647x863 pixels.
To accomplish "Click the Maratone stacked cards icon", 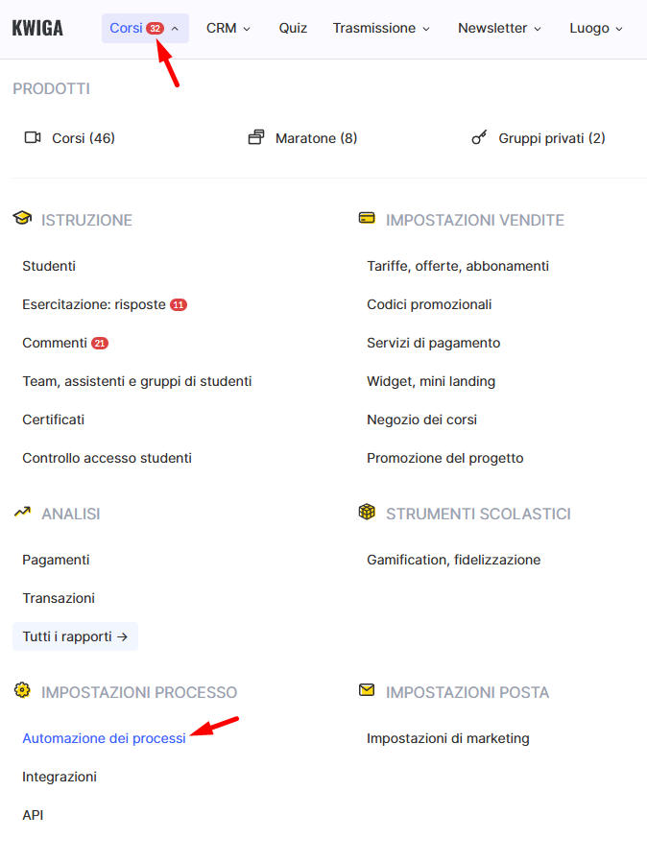I will [x=255, y=138].
